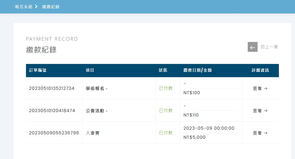Screen dimensions: 295x159
Task: Click 查看 arrow for 公會活動 row
Action: (x=260, y=111)
